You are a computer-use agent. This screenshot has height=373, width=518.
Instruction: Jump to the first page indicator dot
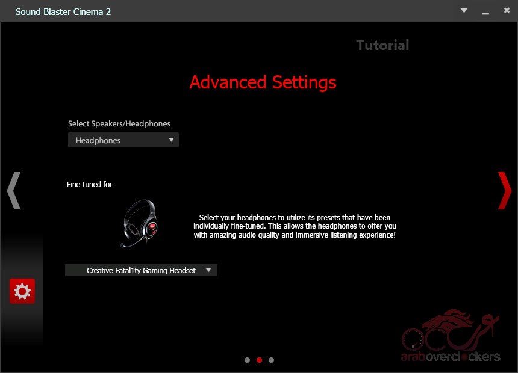click(x=248, y=360)
